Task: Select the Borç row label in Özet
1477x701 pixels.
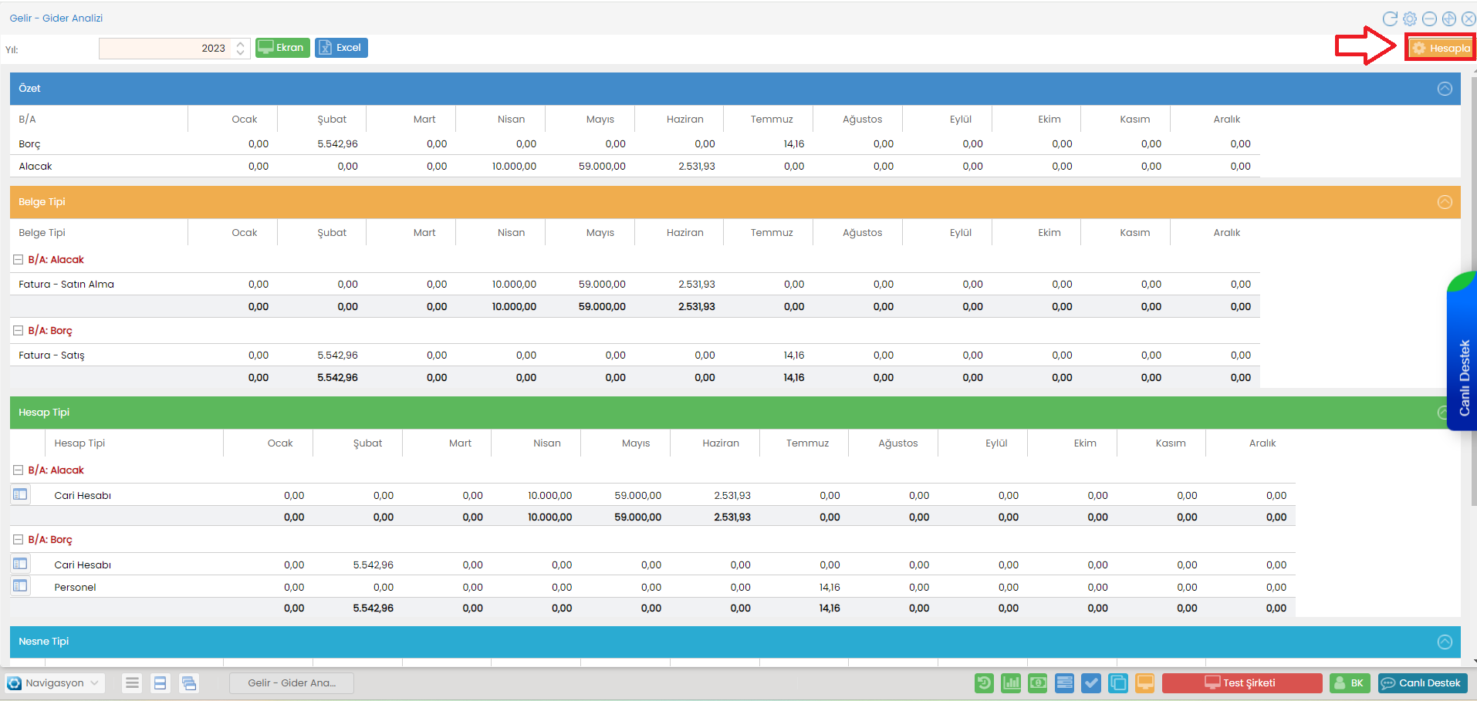Action: [29, 144]
